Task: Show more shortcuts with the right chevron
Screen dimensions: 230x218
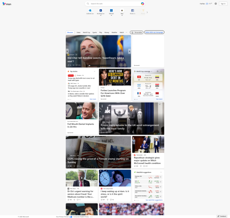Action: pos(147,12)
